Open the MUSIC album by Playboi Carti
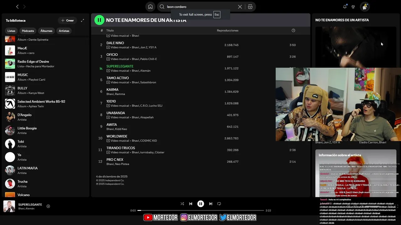 [x=45, y=77]
